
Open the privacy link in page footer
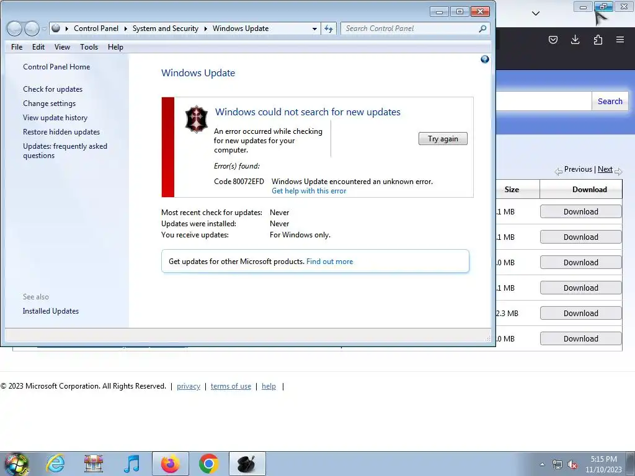click(x=189, y=386)
